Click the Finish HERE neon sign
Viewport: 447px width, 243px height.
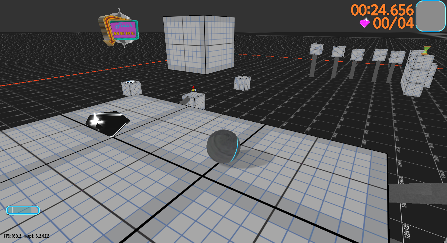(119, 28)
